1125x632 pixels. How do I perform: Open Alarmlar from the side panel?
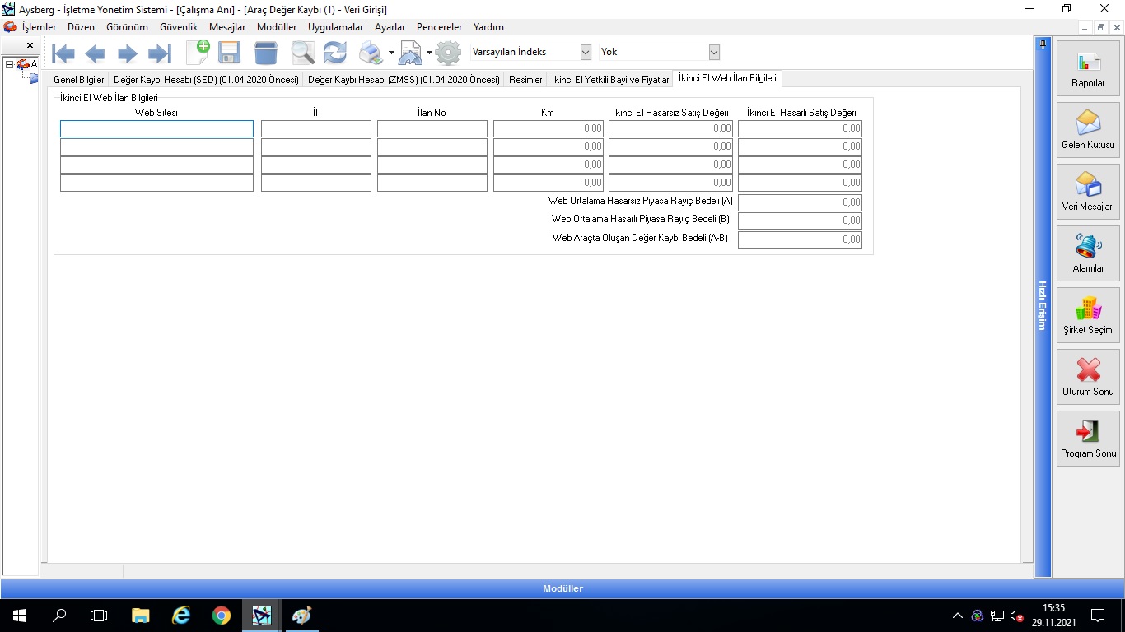click(1088, 253)
